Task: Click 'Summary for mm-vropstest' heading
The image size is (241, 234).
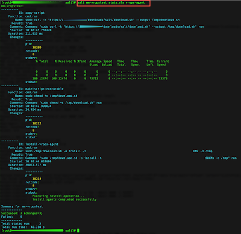Action: pos(22,206)
